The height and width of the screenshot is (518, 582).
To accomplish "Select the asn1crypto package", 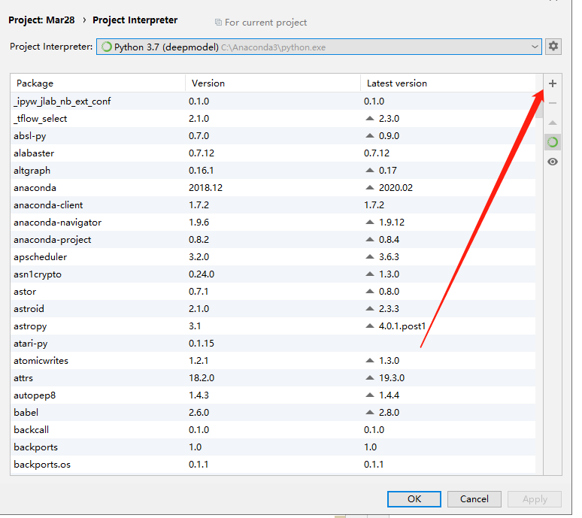I will 273,274.
